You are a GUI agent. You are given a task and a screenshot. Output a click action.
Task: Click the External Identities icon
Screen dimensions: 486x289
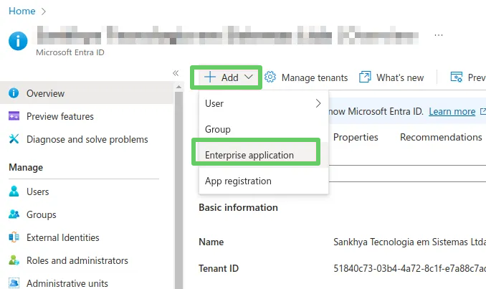click(x=14, y=237)
